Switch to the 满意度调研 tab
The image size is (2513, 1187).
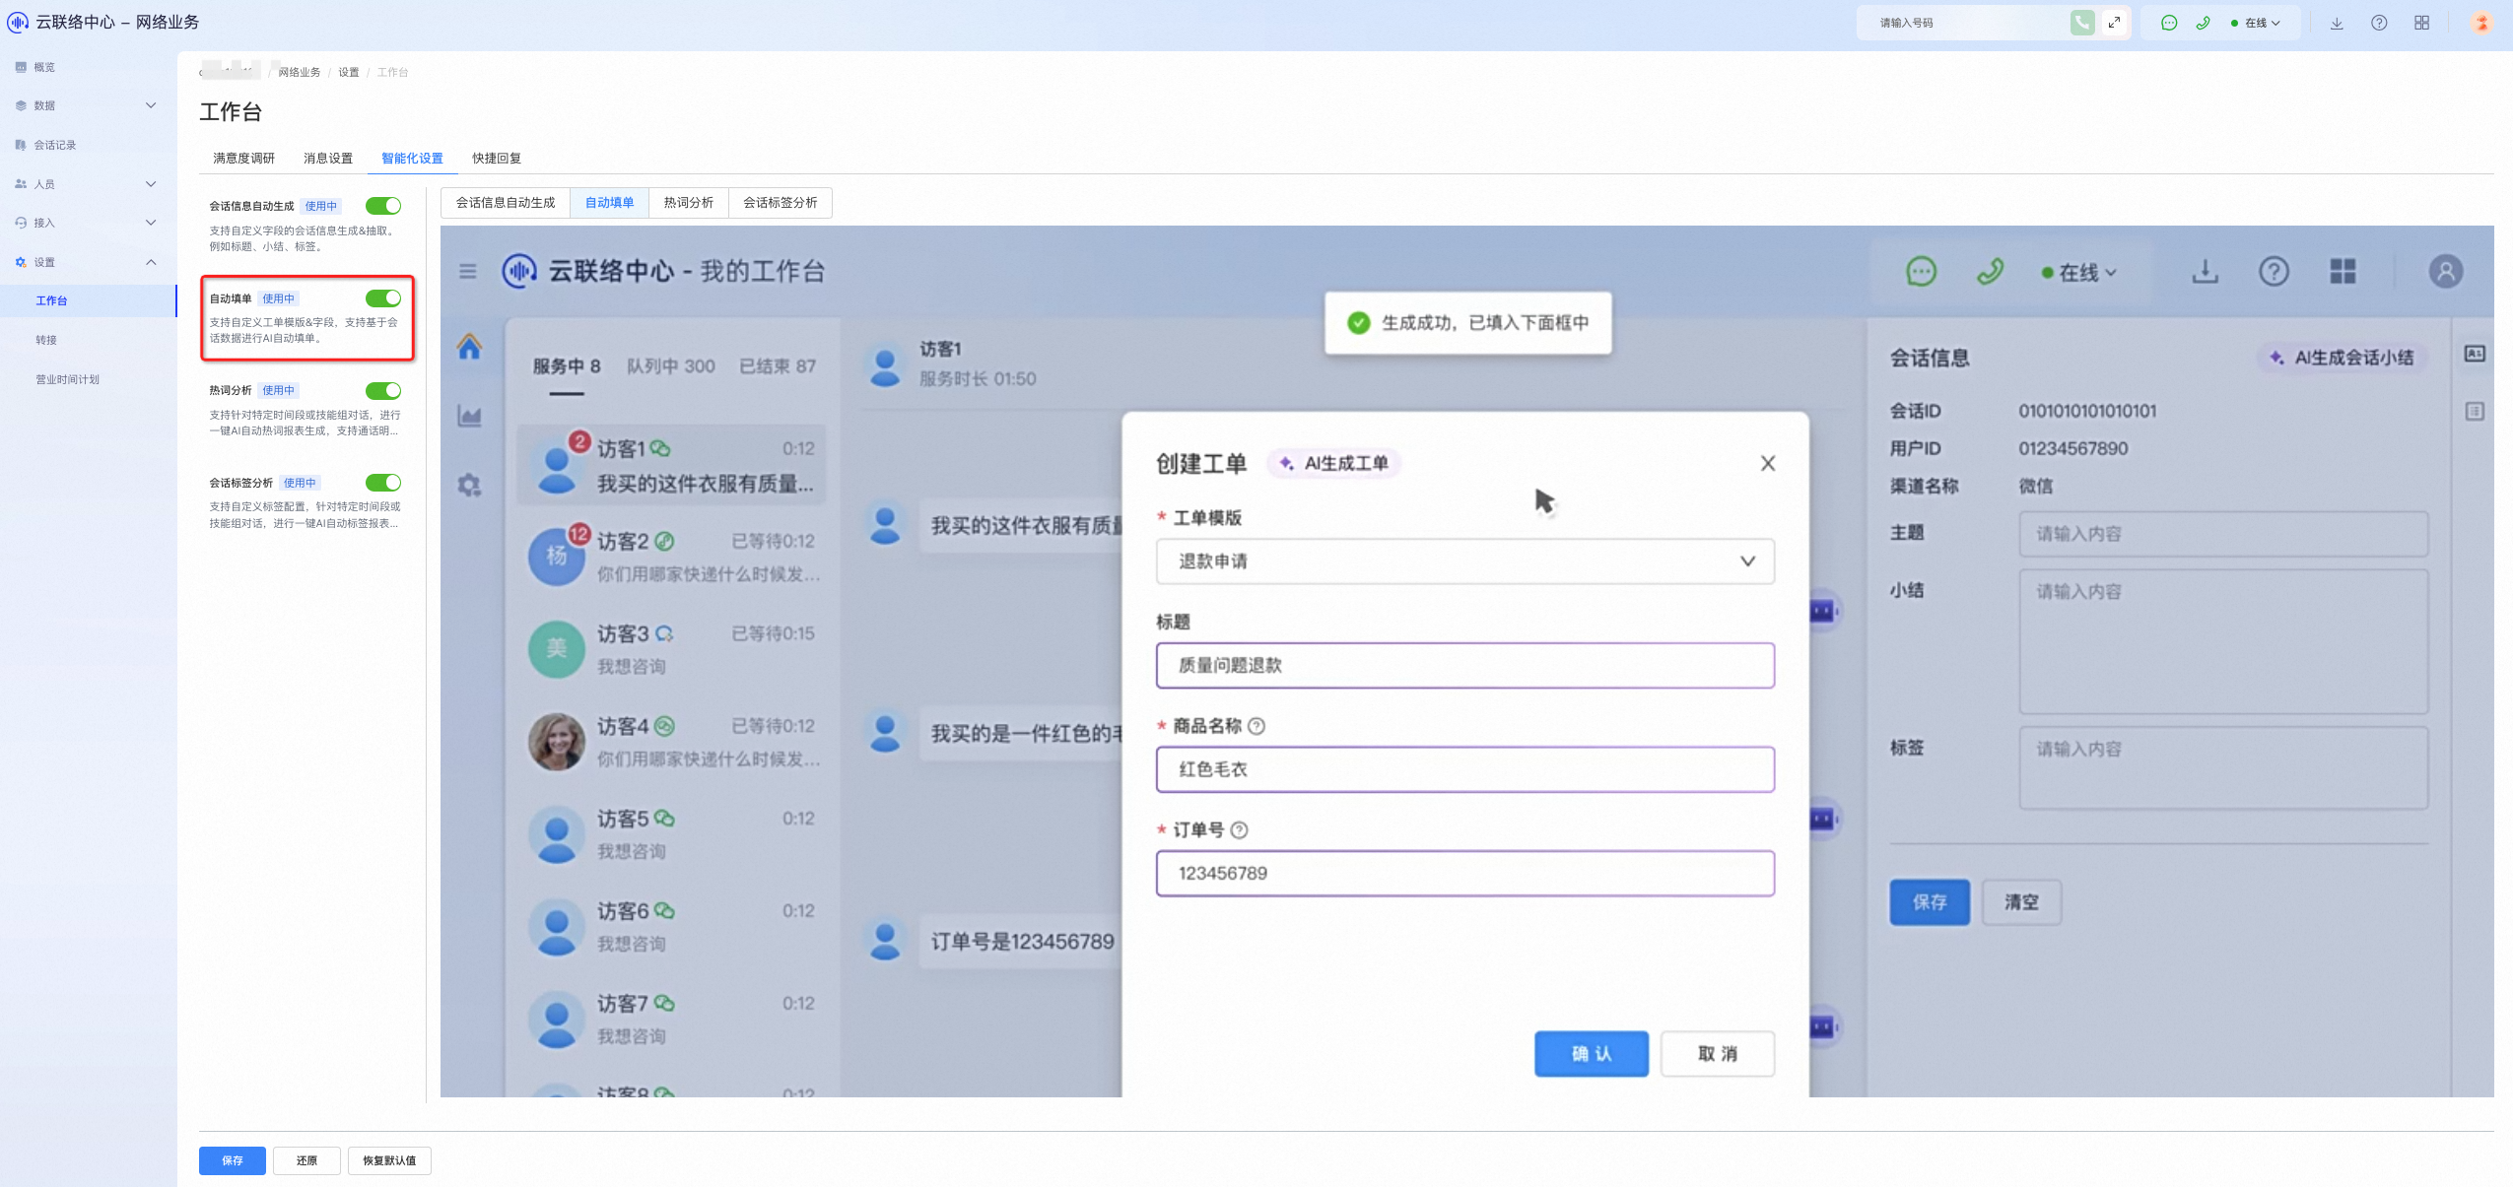243,159
